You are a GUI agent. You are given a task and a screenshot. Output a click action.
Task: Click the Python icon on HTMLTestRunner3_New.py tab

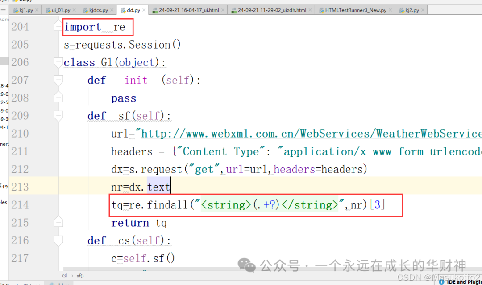tap(322, 10)
